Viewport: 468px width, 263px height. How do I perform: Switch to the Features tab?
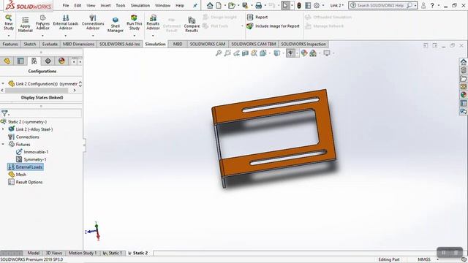pyautogui.click(x=10, y=44)
